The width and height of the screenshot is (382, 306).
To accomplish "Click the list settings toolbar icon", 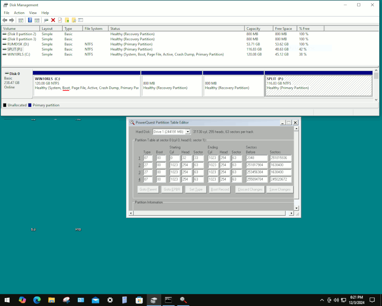I will pyautogui.click(x=81, y=20).
